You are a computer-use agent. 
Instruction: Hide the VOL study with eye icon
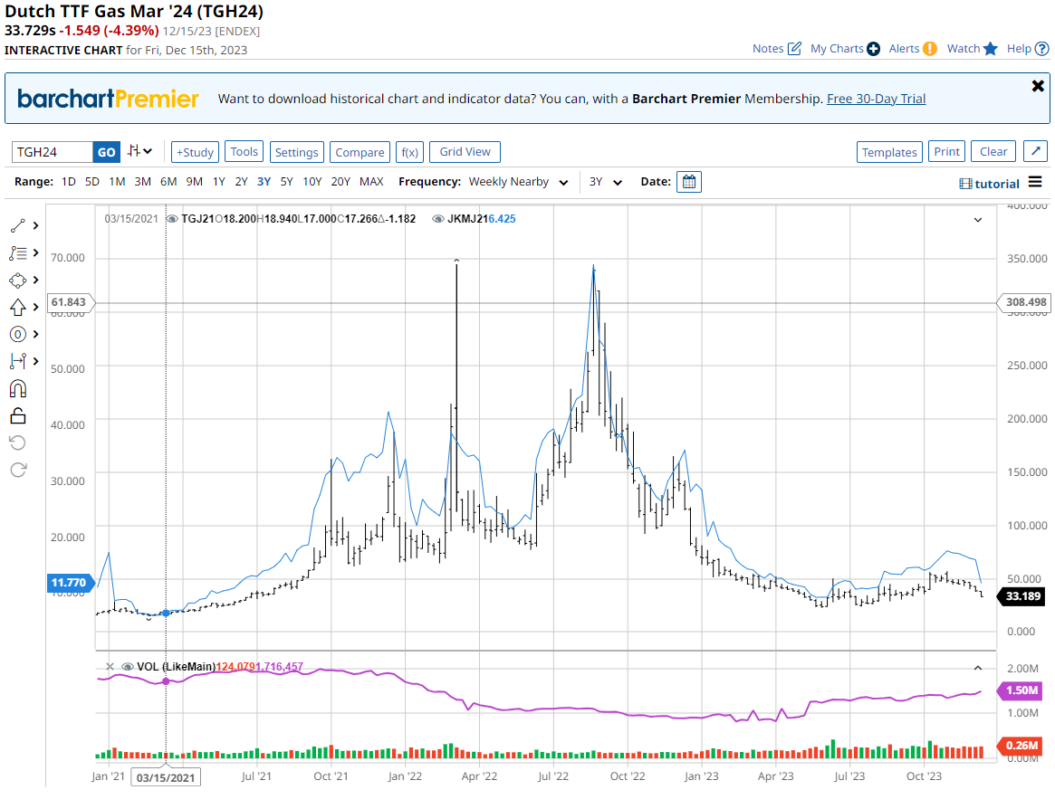click(128, 667)
